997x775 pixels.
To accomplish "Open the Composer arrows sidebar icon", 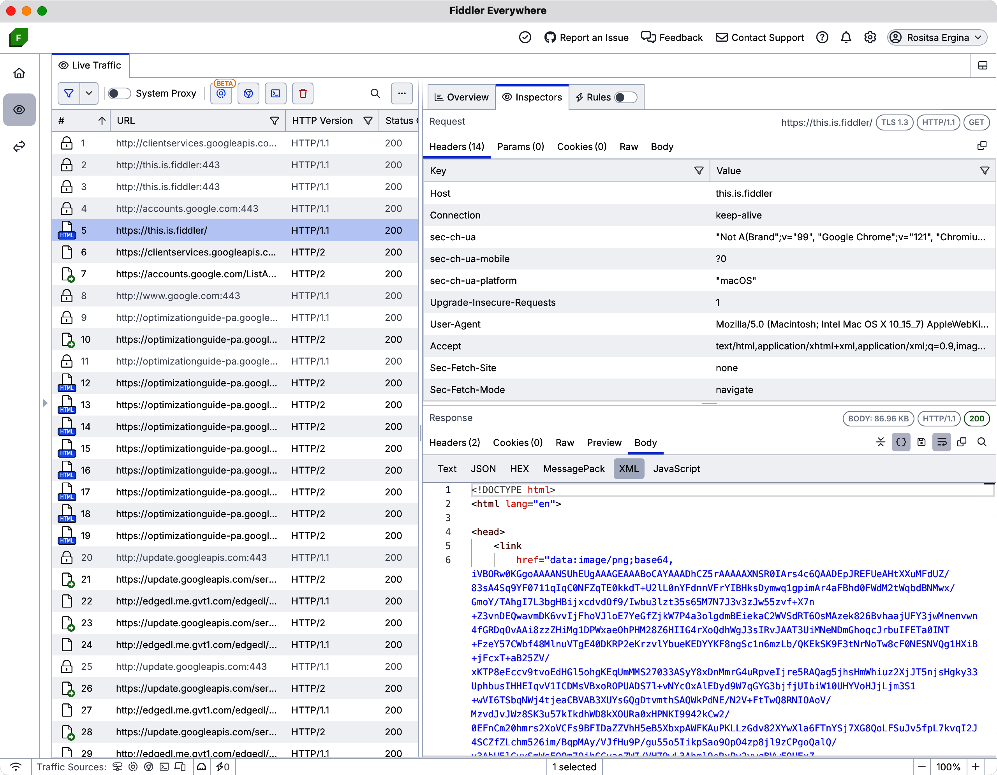I will pos(19,146).
